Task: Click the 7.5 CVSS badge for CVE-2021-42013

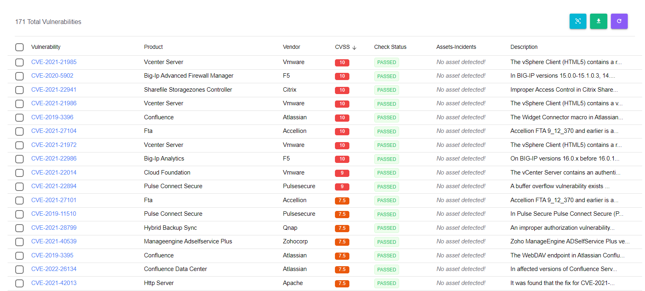Action: click(342, 283)
